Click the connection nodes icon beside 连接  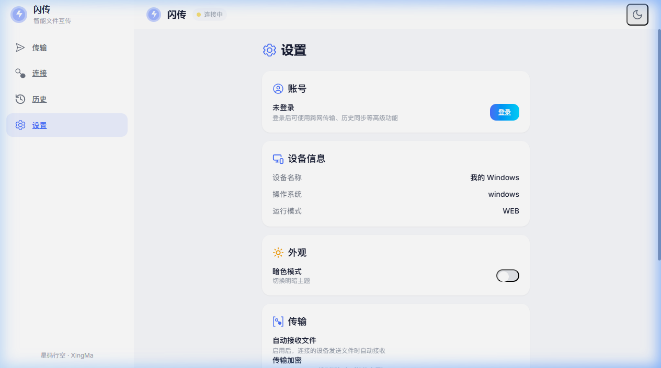coord(20,73)
